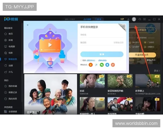Check the 同意 agreement radio button
The image size is (163, 130).
pyautogui.click(x=81, y=60)
